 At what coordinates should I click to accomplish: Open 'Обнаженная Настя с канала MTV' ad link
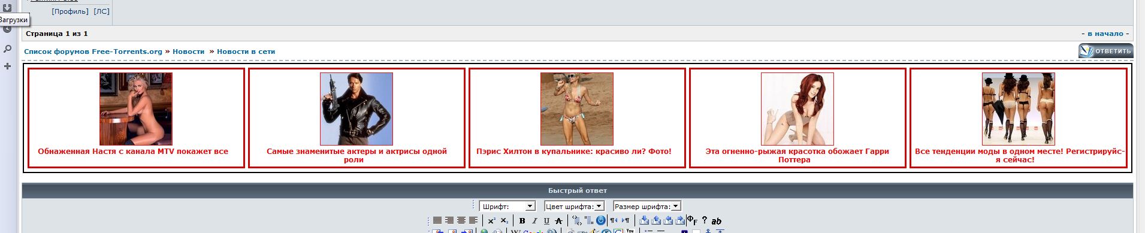(133, 152)
